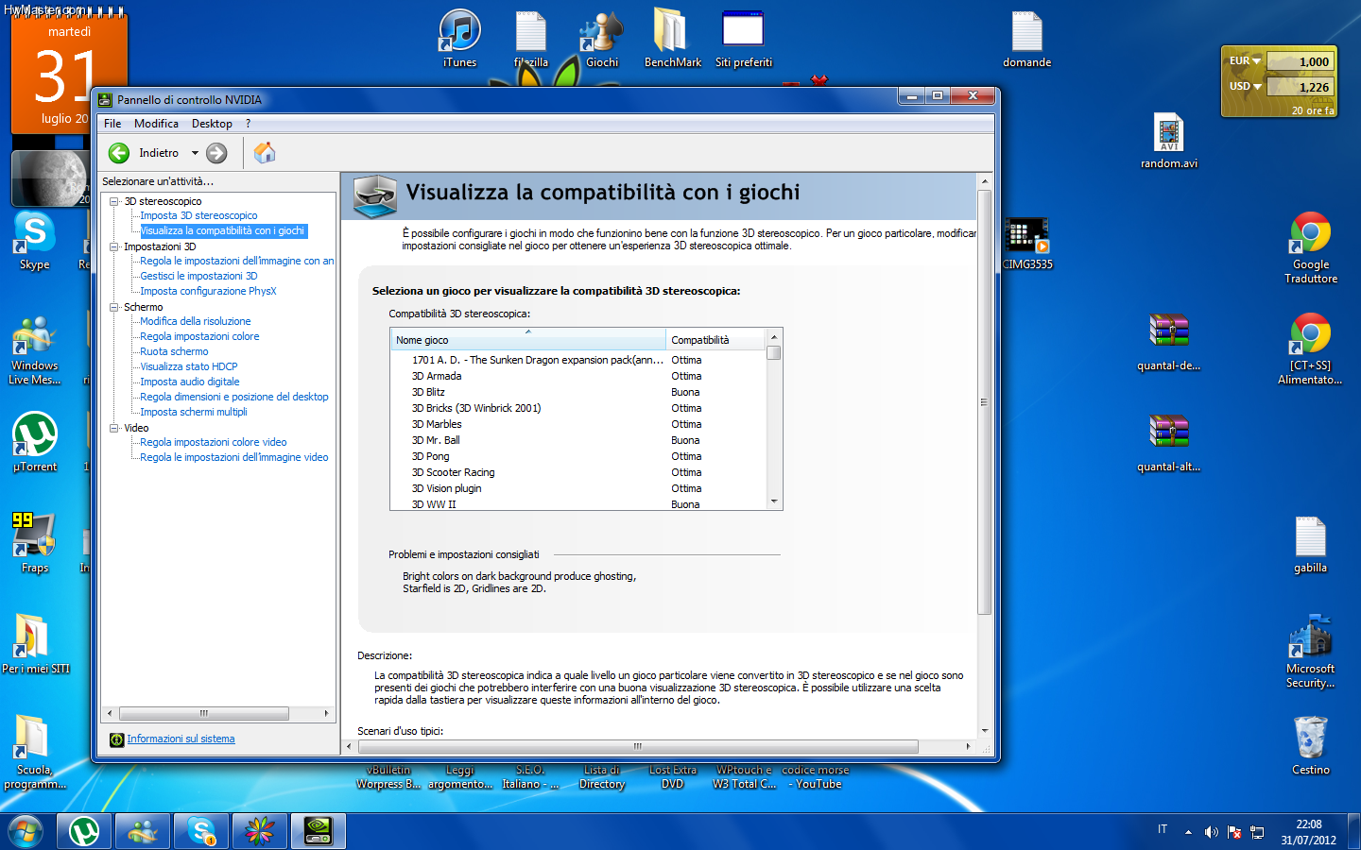Open the Cestino recycle bin

point(1311,745)
